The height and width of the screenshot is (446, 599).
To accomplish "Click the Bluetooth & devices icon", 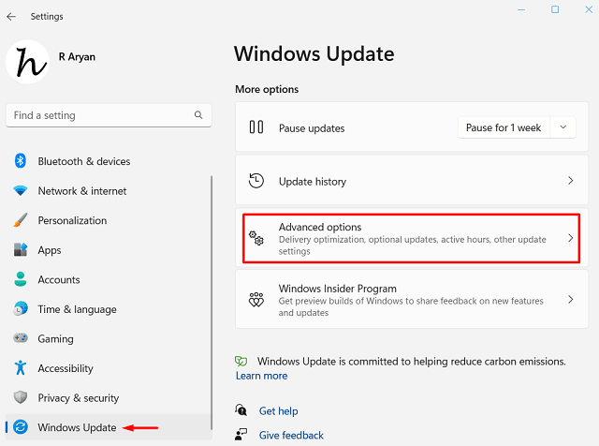I will pyautogui.click(x=20, y=161).
